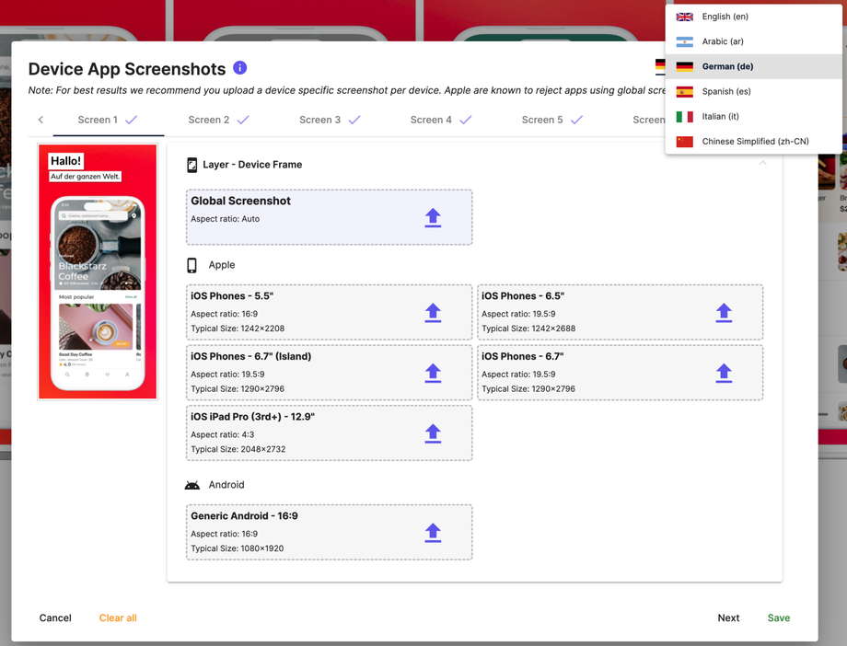
Task: Collapse the Layer Device Frame panel
Action: pyautogui.click(x=762, y=161)
